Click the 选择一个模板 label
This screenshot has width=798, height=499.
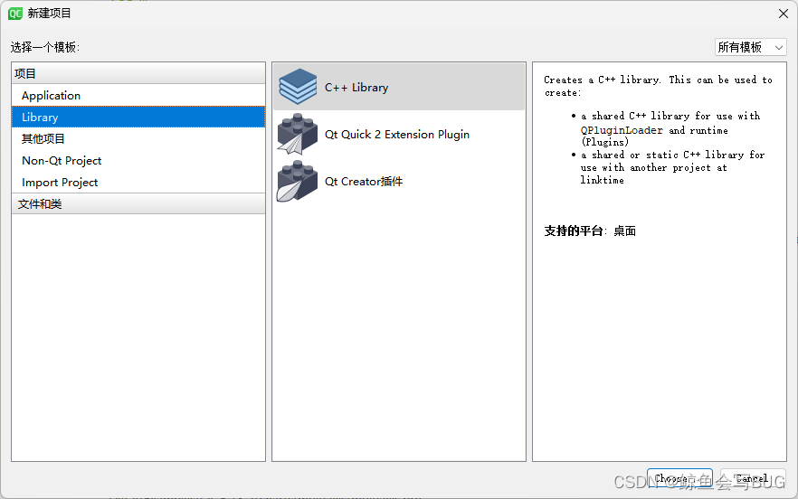(x=45, y=47)
